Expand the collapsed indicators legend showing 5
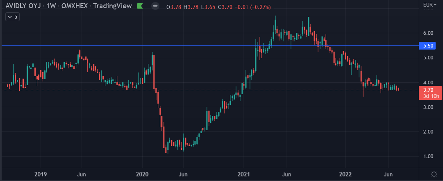The width and height of the screenshot is (443, 181). pyautogui.click(x=13, y=17)
